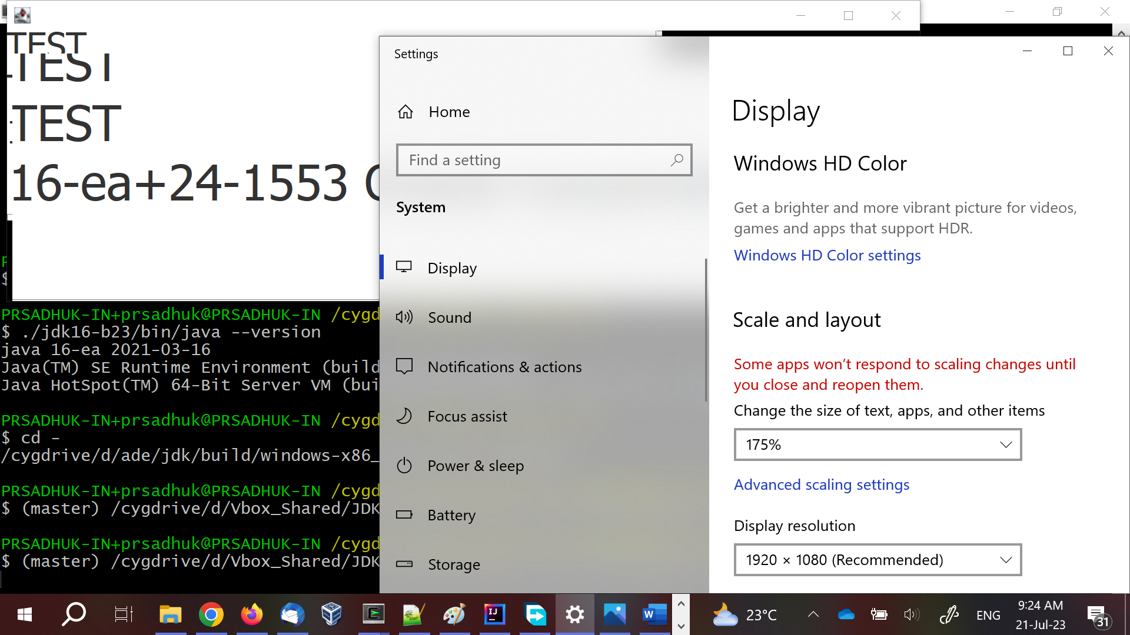Open Notifications & actions settings page
The width and height of the screenshot is (1130, 635).
click(504, 367)
